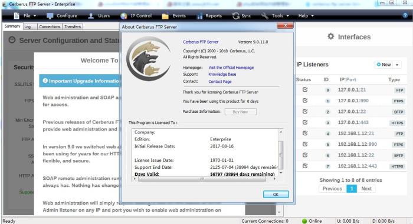Click the Interfaces gear icon
This screenshot has width=413, height=224.
[x=331, y=36]
